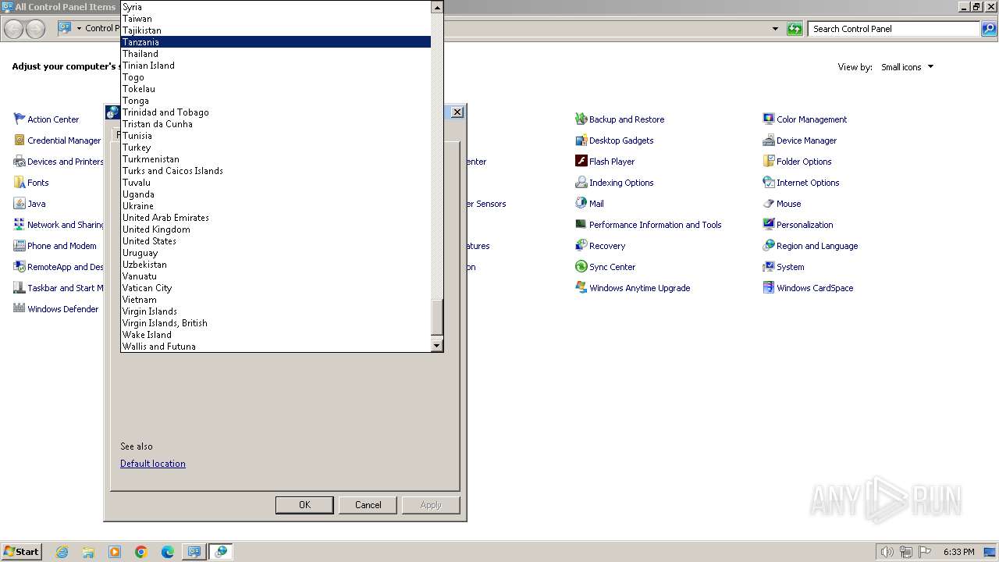Screen dimensions: 999x562
Task: Open the Color Management icon
Action: (769, 119)
